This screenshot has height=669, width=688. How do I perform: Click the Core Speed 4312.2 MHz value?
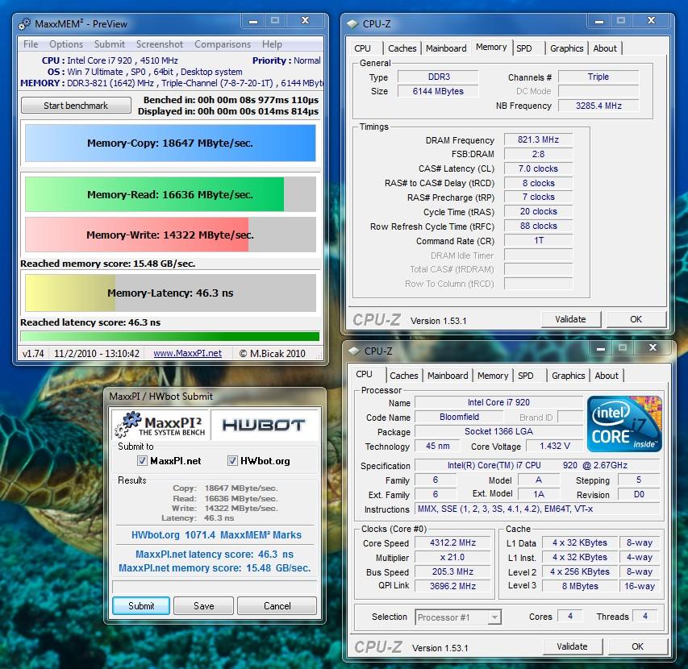click(452, 542)
